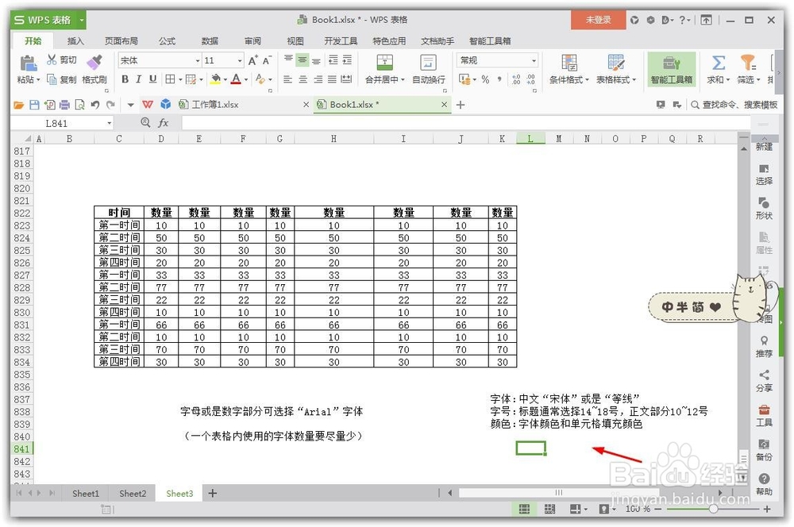Toggle middle vertical alignment
This screenshot has height=527, width=794.
[x=303, y=60]
